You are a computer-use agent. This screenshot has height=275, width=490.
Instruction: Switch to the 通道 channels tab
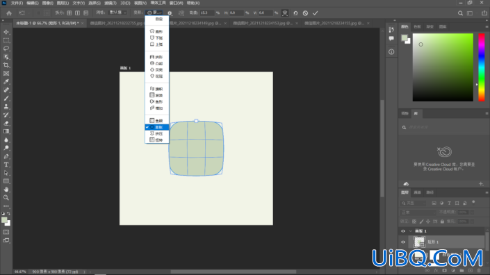(417, 192)
